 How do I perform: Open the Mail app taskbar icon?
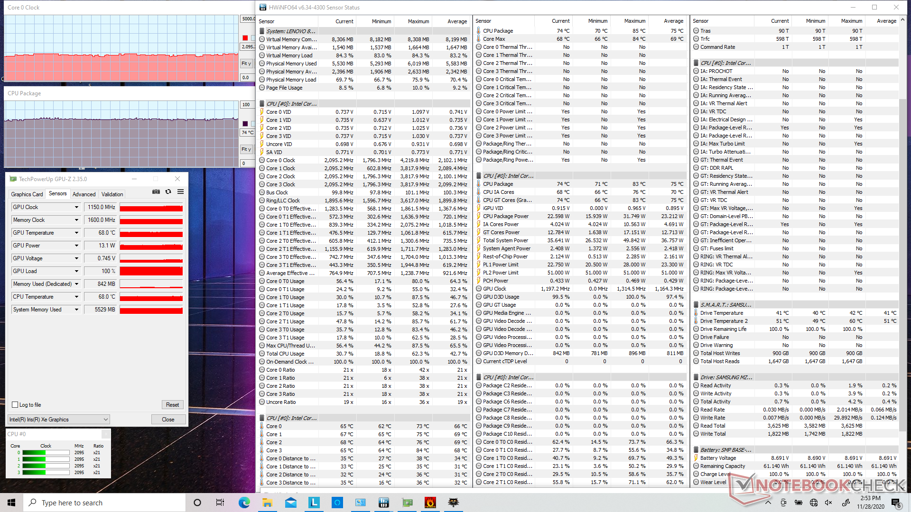point(290,503)
